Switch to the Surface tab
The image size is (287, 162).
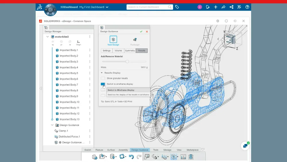pyautogui.click(x=111, y=150)
